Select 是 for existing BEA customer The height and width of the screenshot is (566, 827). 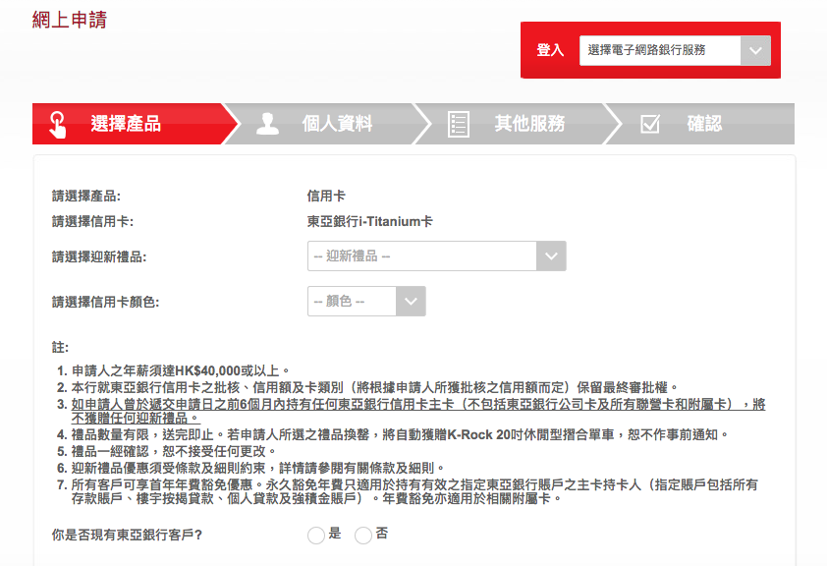pos(316,535)
